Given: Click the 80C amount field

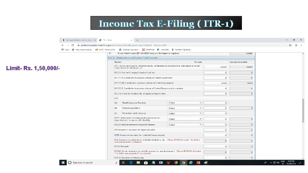Looking at the screenshot, I should point(215,67).
